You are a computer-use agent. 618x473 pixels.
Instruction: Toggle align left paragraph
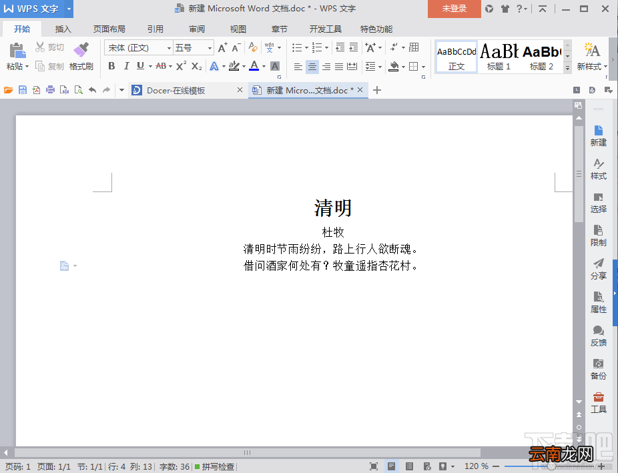298,67
